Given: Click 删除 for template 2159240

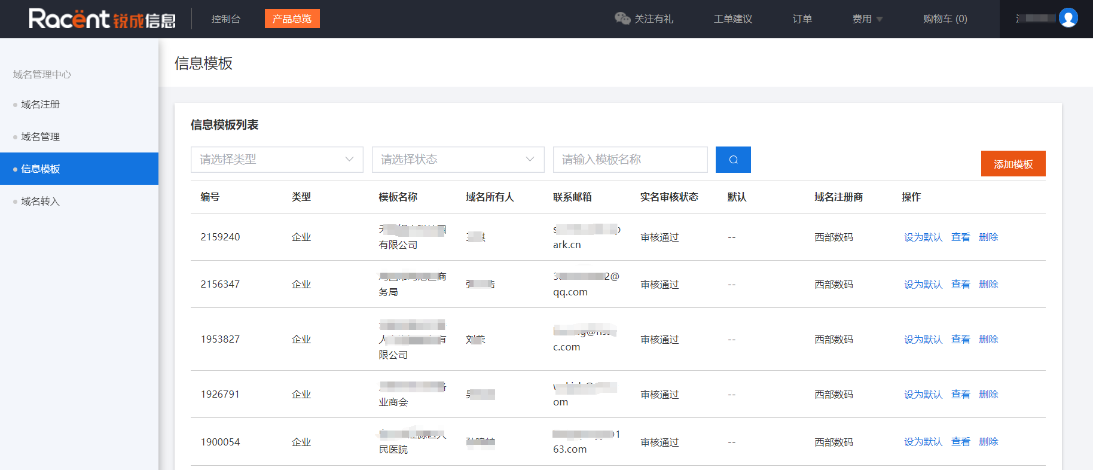Looking at the screenshot, I should [988, 237].
